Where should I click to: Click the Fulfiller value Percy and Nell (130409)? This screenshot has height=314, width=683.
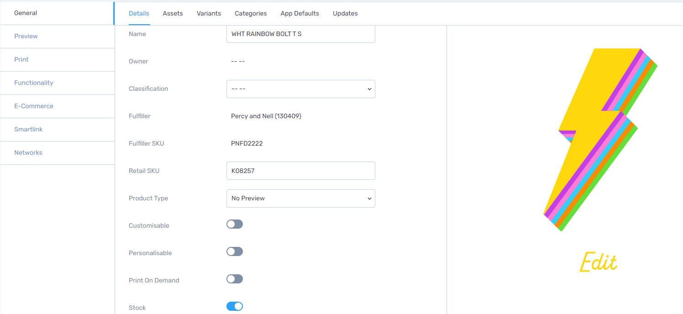[x=266, y=116]
